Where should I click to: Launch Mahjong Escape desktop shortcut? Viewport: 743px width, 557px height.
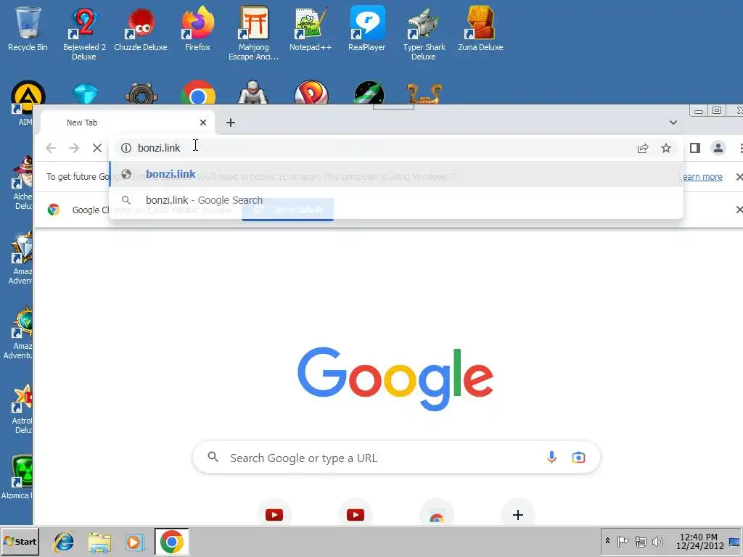253,33
